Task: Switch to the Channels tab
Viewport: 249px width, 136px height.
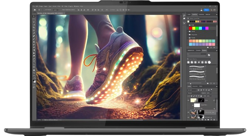Action: [195, 86]
